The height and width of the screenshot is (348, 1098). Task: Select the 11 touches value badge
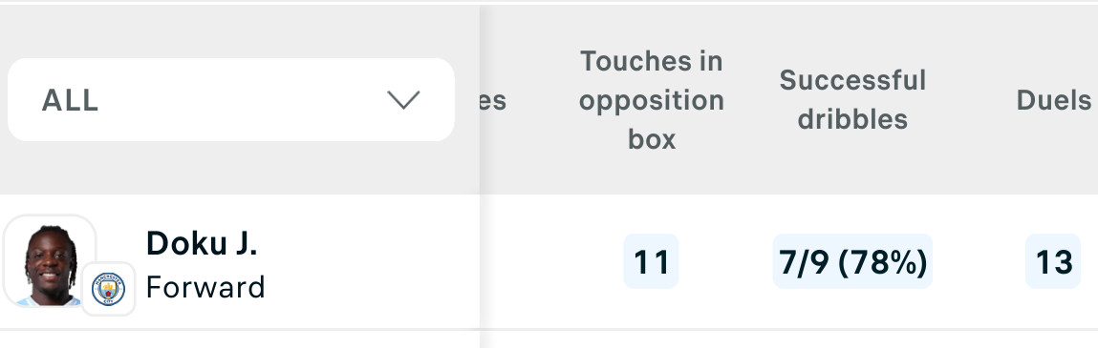[651, 261]
